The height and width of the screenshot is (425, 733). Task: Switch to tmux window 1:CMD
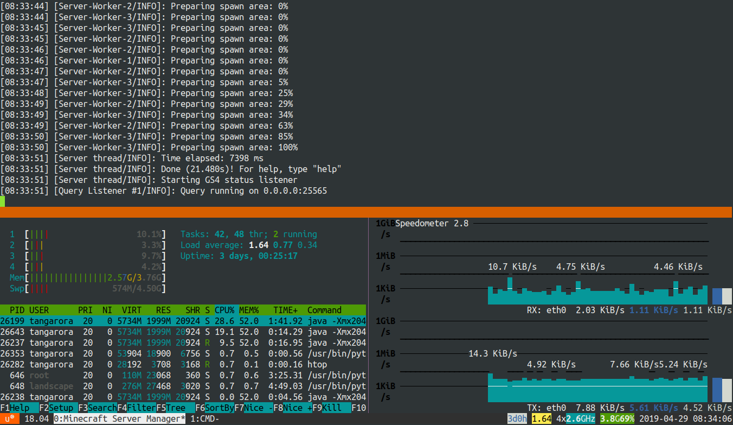(x=204, y=418)
